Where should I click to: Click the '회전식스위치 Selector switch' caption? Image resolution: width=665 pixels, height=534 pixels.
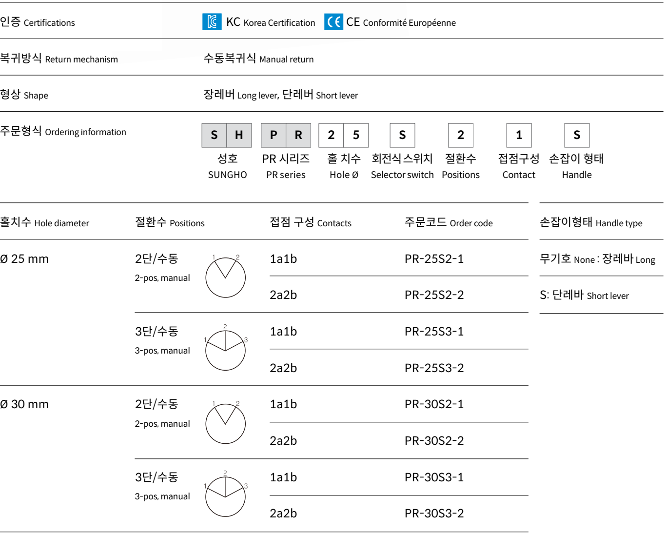(x=402, y=166)
